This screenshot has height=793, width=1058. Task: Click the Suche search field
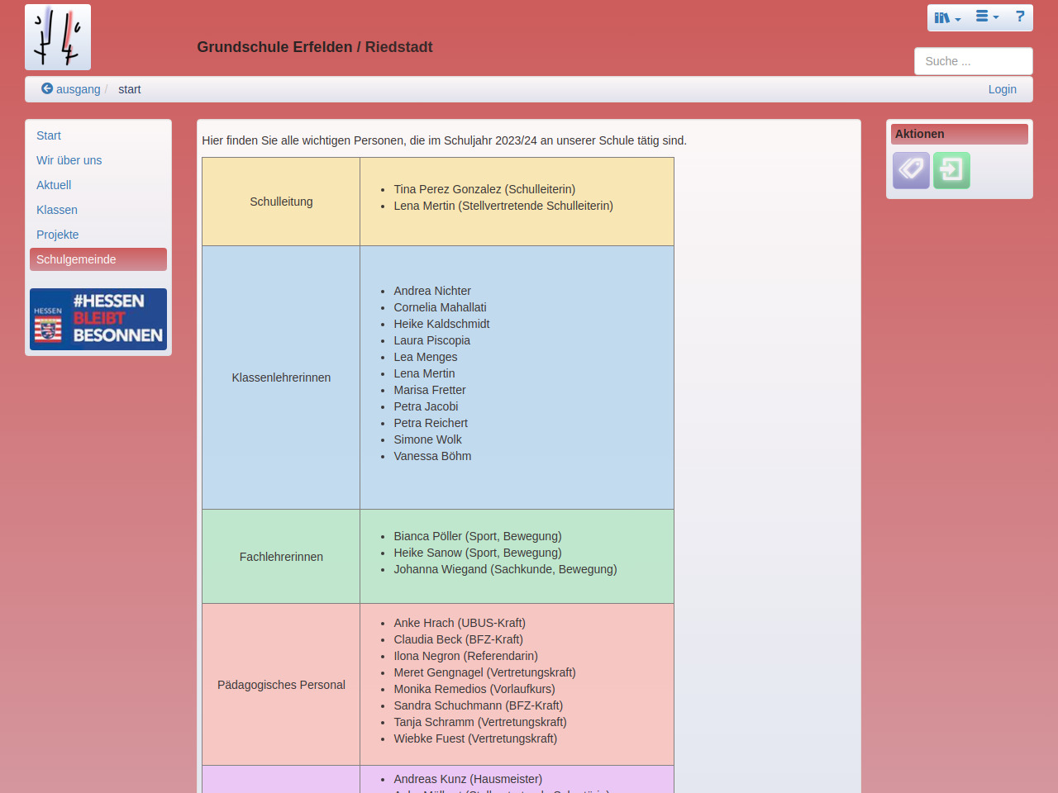click(x=973, y=61)
